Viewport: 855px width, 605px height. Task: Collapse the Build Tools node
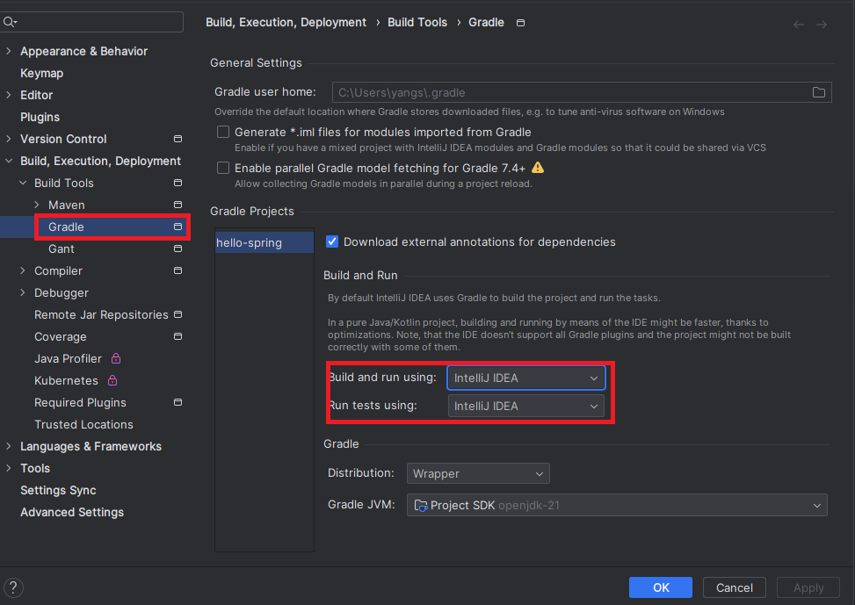point(23,183)
